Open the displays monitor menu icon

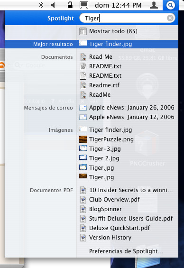point(84,5)
